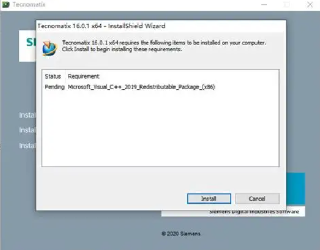
Task: Click the Tecnomatix app icon in title bar
Action: [5, 4]
